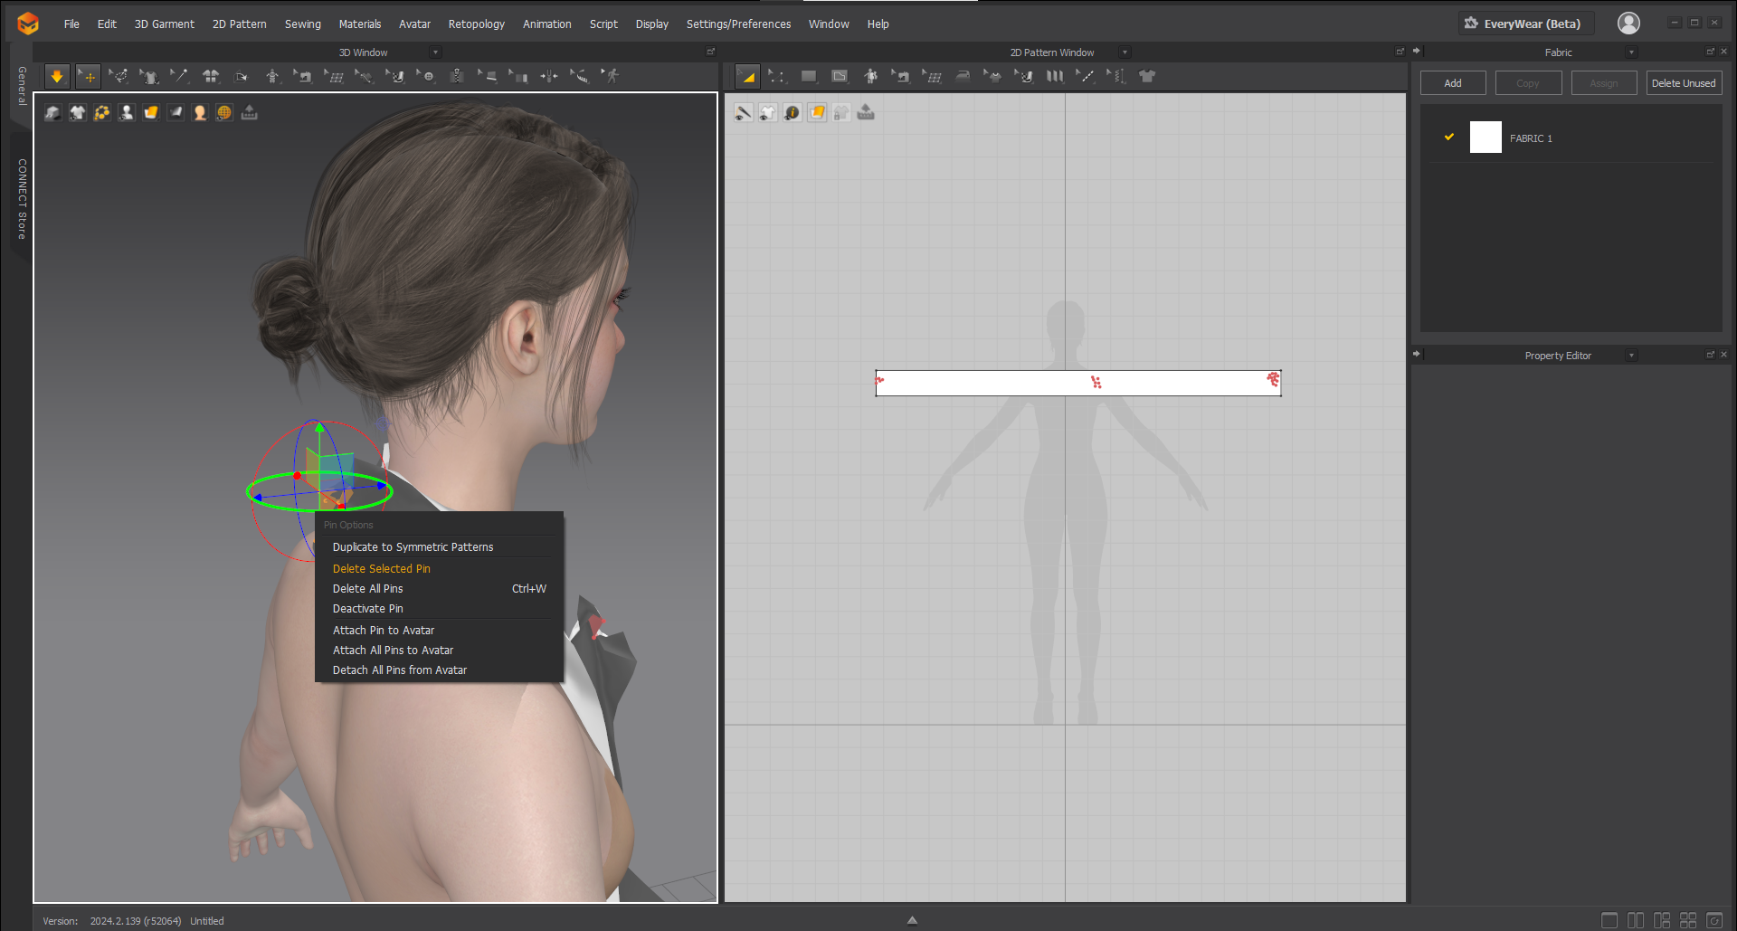Click the avatar mannequin icon in 3D toolbar
This screenshot has height=931, width=1737.
[x=272, y=77]
